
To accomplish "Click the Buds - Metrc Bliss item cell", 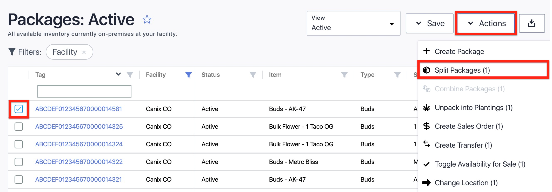I will coord(294,162).
